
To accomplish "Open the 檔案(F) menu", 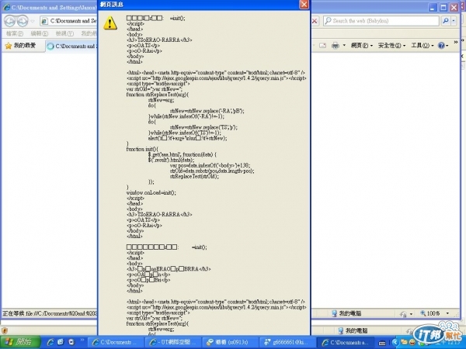I will pyautogui.click(x=15, y=33).
